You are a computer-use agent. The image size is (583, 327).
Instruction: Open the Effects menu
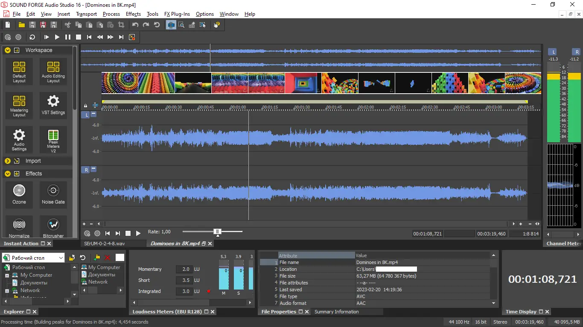[133, 14]
